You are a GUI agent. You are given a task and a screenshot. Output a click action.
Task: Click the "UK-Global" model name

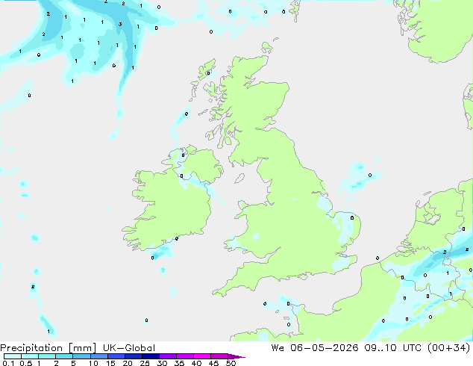[129, 348]
